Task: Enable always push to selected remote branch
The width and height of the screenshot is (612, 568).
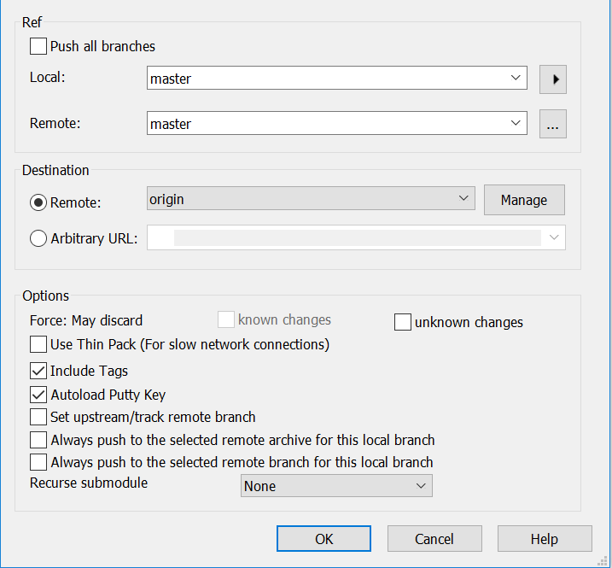Action: point(38,462)
